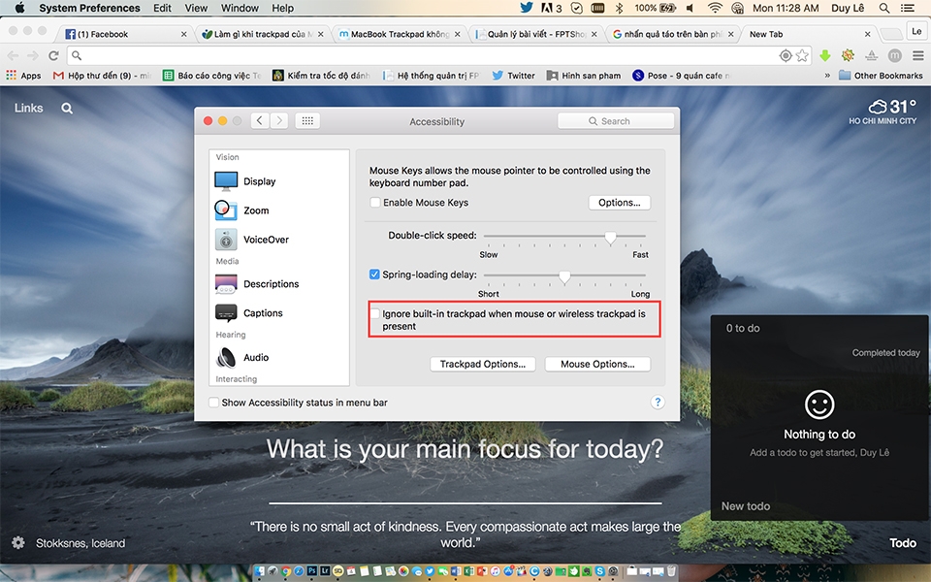Click the volume speaker icon
Viewport: 931px width, 582px height.
click(x=690, y=8)
